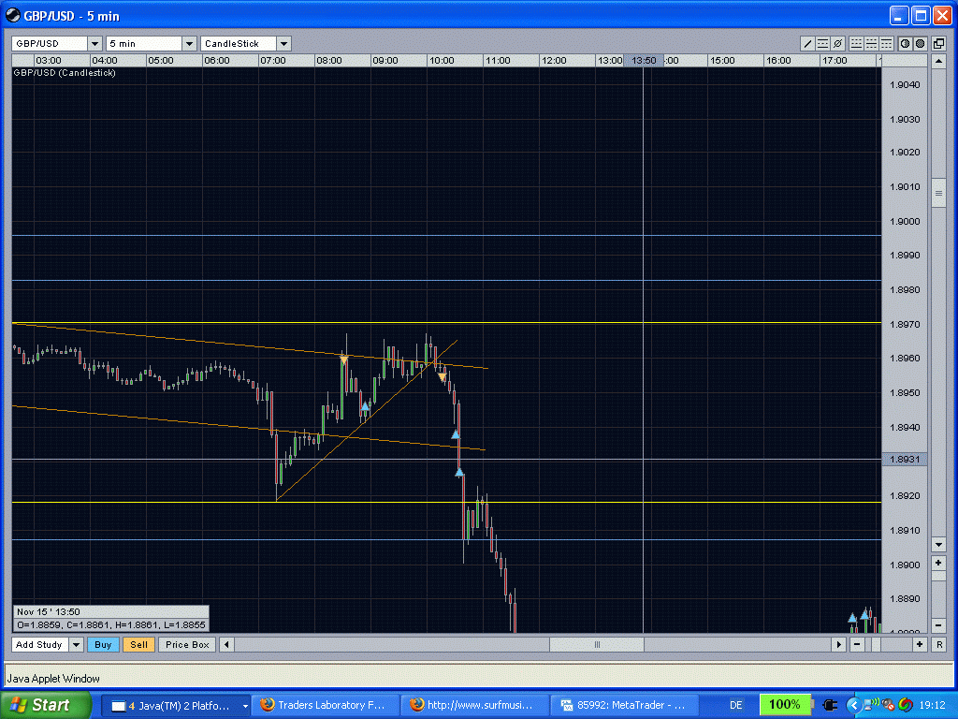Click the 10:00 time axis label
Screen dimensions: 958x719
(442, 61)
